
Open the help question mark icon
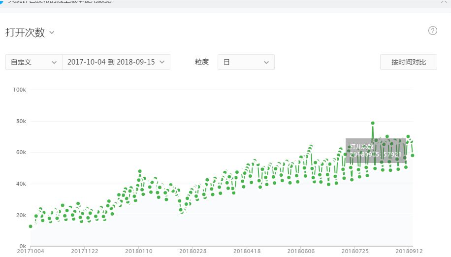point(433,31)
